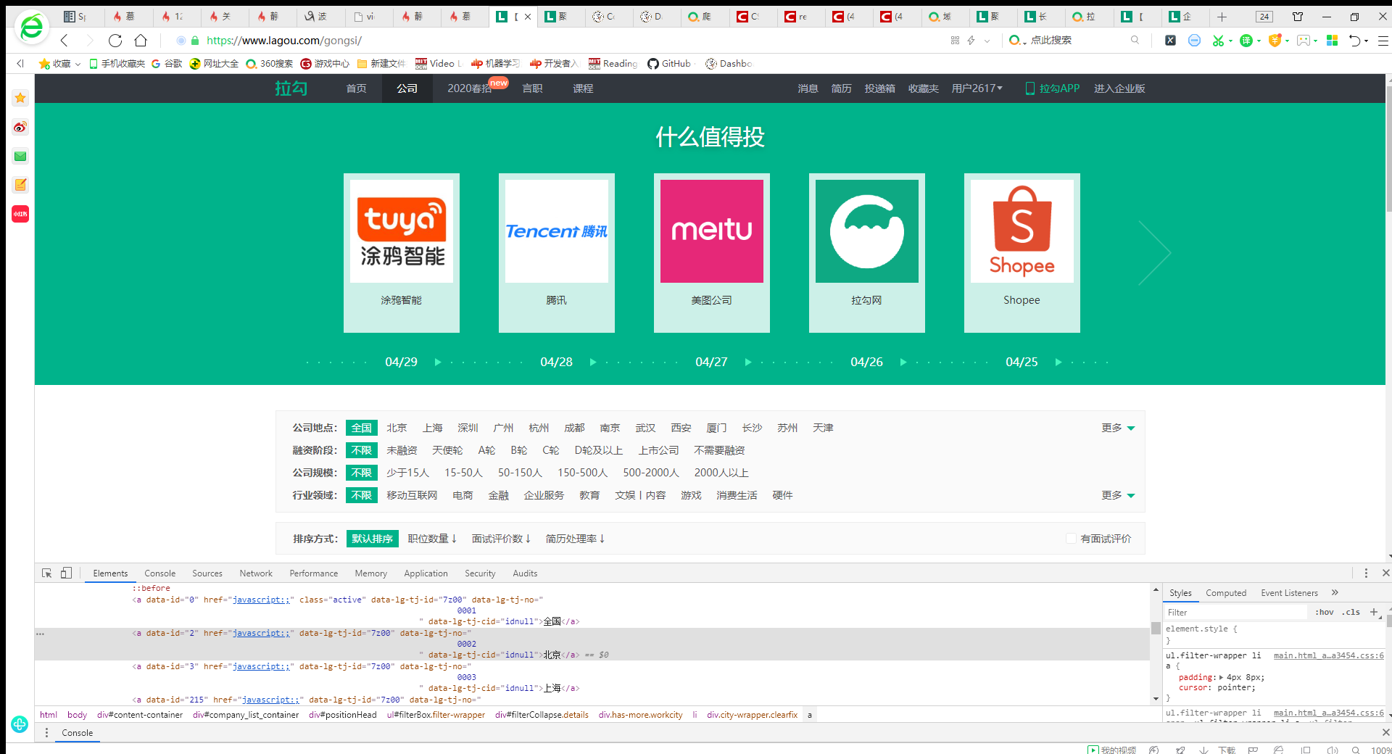Click the search magnifier icon in search box
The height and width of the screenshot is (754, 1392).
click(x=1135, y=41)
